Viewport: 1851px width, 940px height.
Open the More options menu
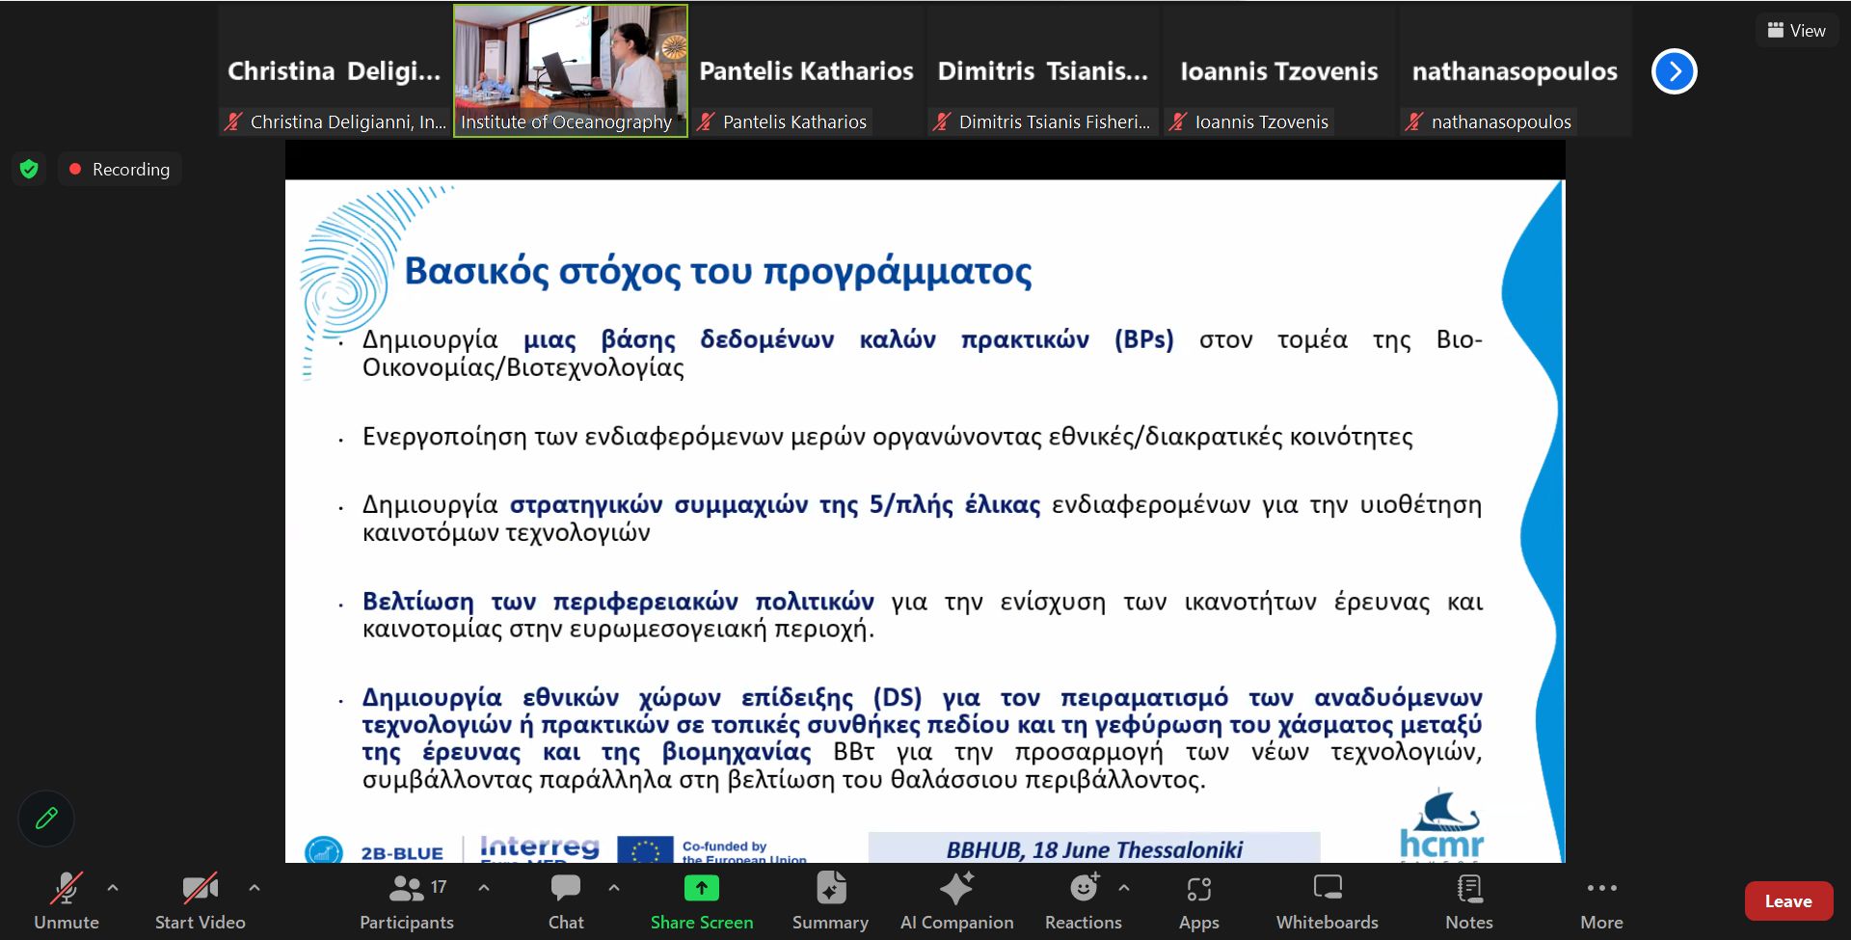1601,900
